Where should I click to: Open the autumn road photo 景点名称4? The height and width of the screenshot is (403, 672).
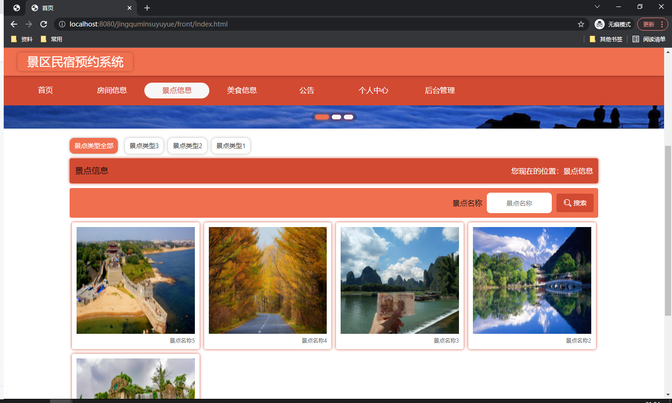(x=268, y=280)
